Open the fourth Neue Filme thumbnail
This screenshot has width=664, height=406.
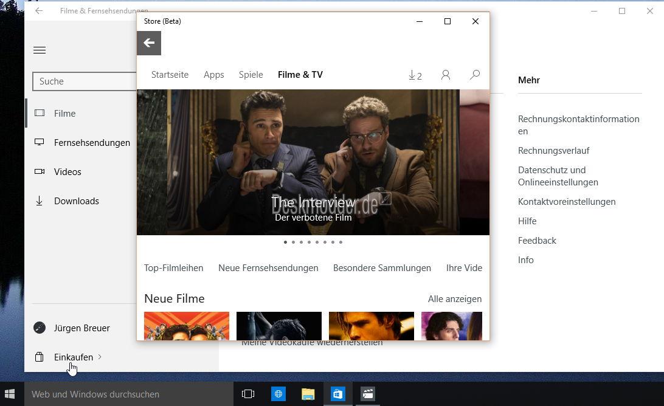pyautogui.click(x=452, y=326)
